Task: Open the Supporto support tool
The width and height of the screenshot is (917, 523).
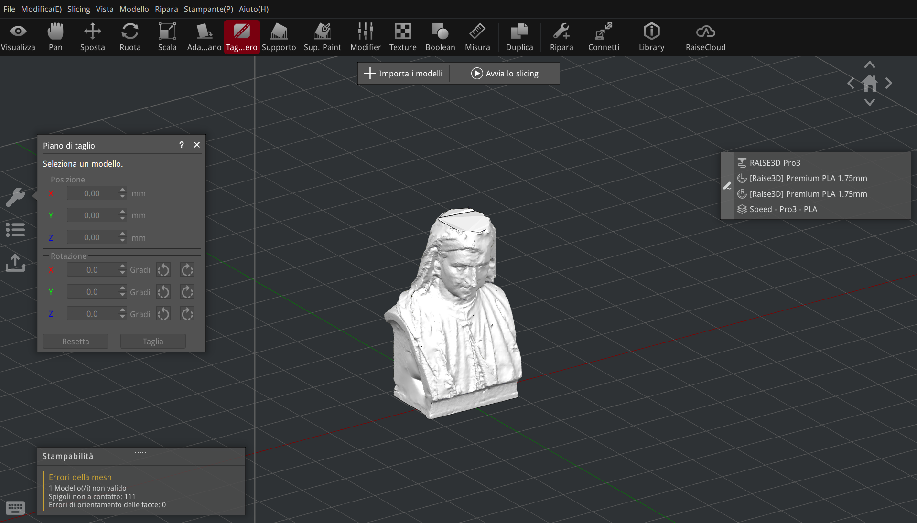Action: pyautogui.click(x=279, y=37)
